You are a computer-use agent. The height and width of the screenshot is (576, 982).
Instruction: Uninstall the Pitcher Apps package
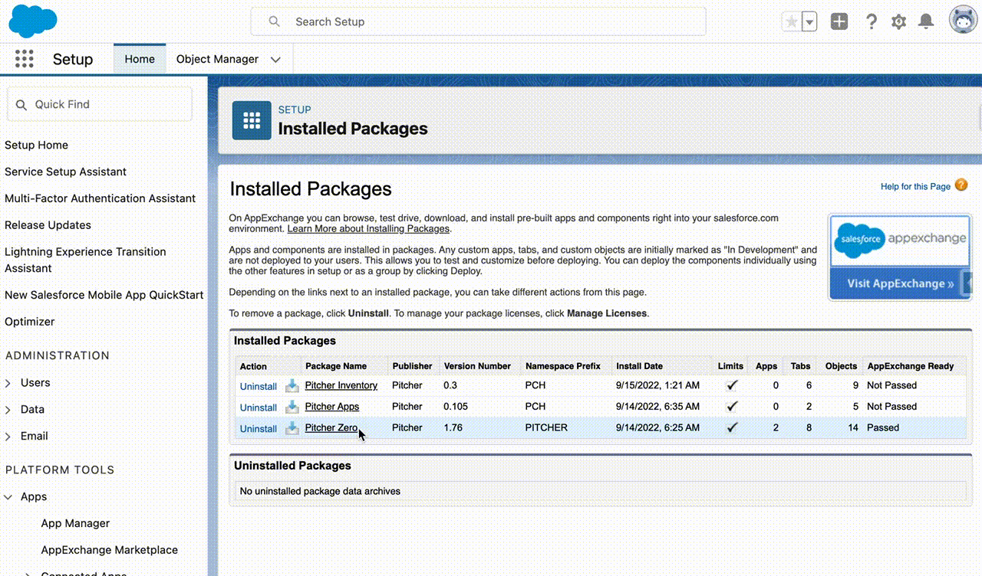tap(258, 407)
